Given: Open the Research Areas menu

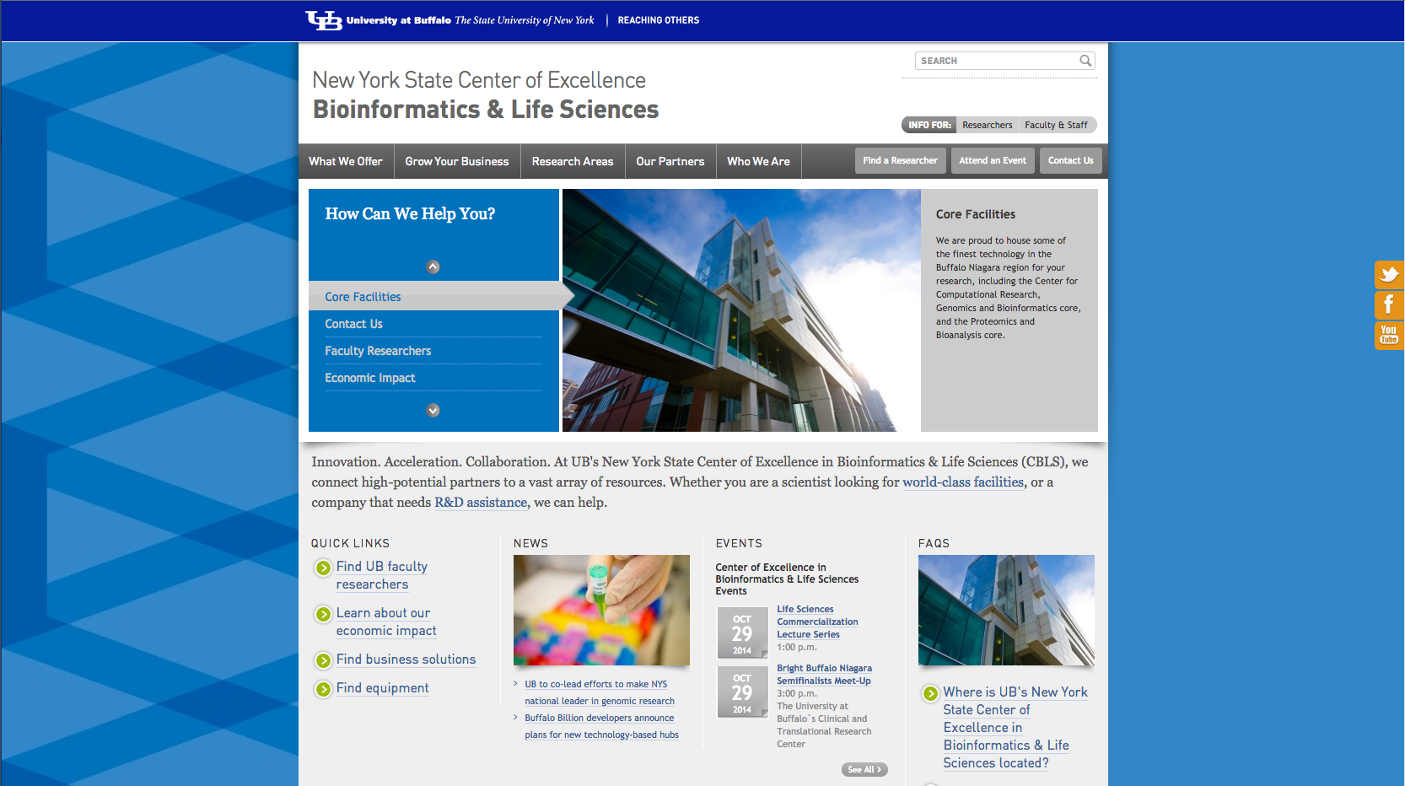Looking at the screenshot, I should tap(573, 161).
